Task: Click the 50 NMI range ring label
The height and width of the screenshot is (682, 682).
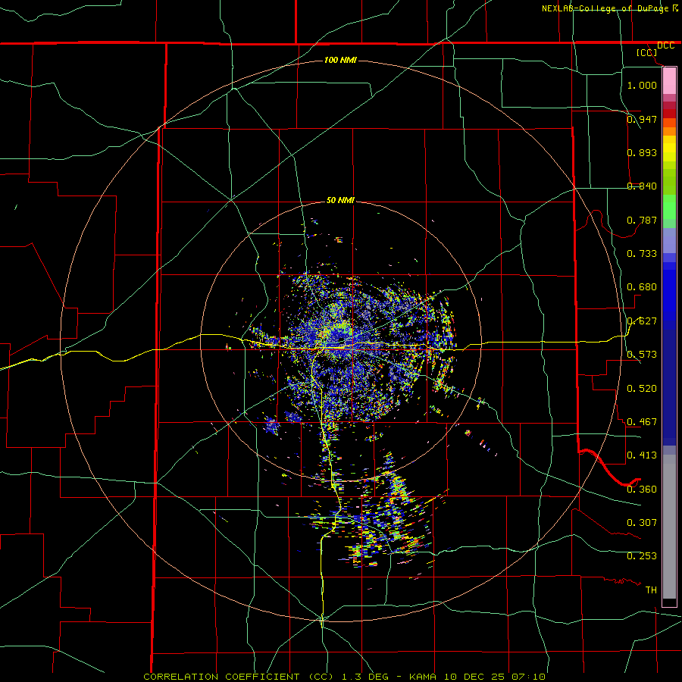Action: pyautogui.click(x=340, y=200)
